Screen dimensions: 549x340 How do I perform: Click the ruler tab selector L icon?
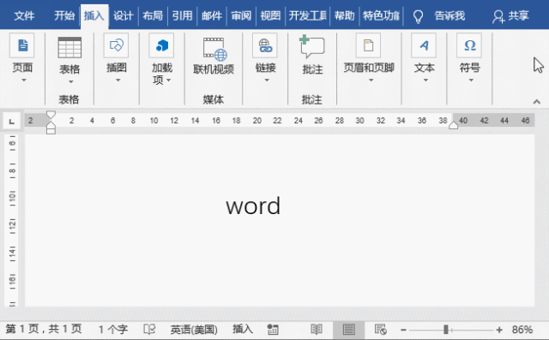coord(11,121)
